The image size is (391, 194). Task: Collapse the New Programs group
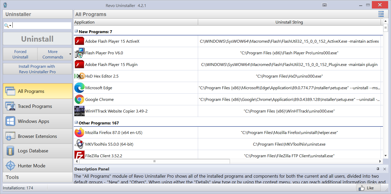point(76,31)
